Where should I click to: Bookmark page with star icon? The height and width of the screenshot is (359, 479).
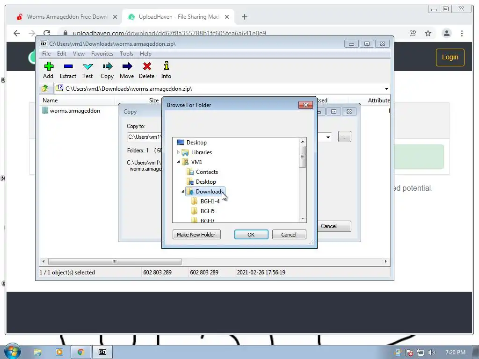(428, 33)
